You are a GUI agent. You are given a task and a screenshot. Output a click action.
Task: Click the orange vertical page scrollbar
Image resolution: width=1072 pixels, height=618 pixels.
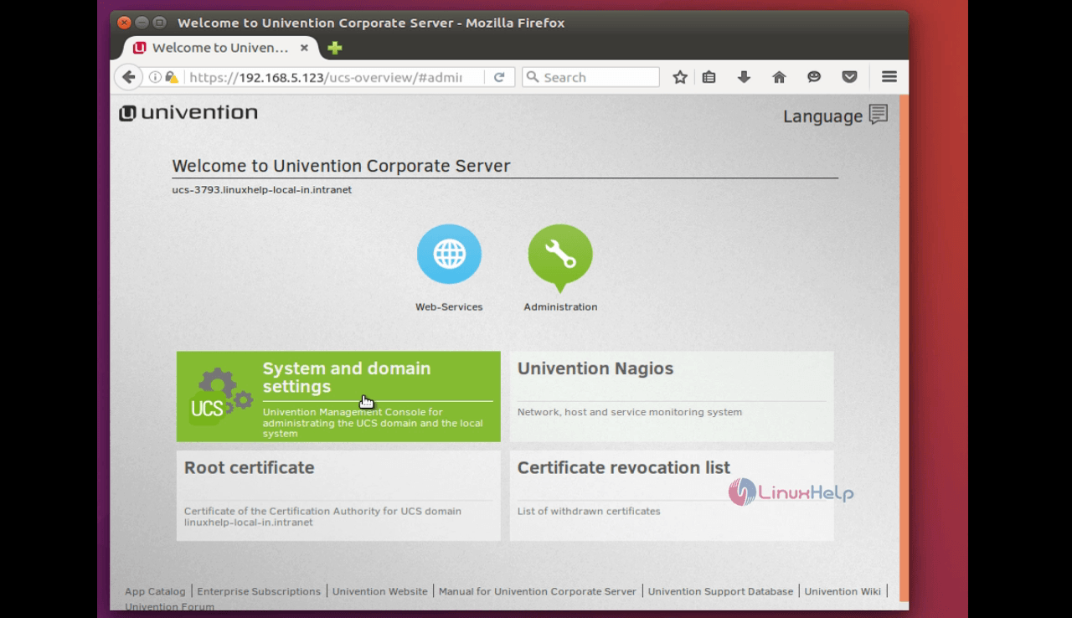904,348
